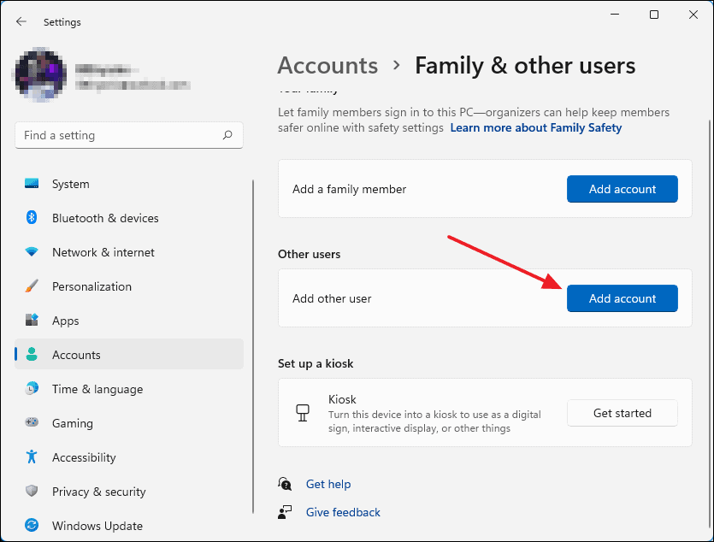Go to Network & internet label
Viewport: 714px width, 542px height.
tap(103, 252)
